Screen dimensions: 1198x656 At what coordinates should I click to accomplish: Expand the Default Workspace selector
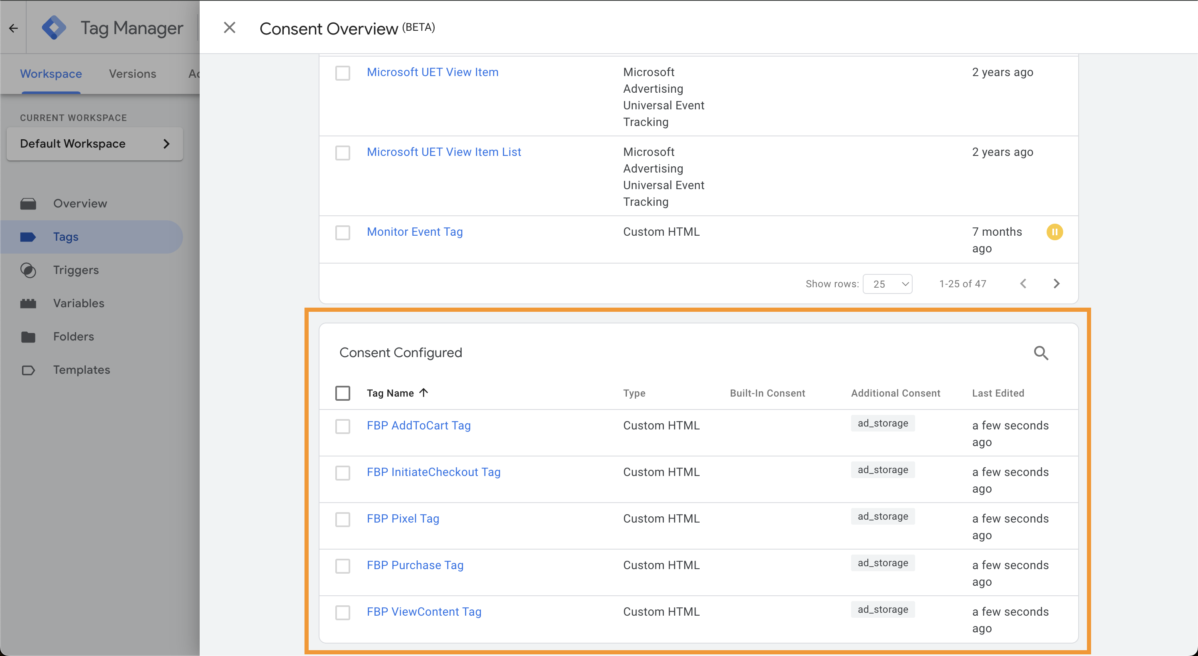(95, 144)
